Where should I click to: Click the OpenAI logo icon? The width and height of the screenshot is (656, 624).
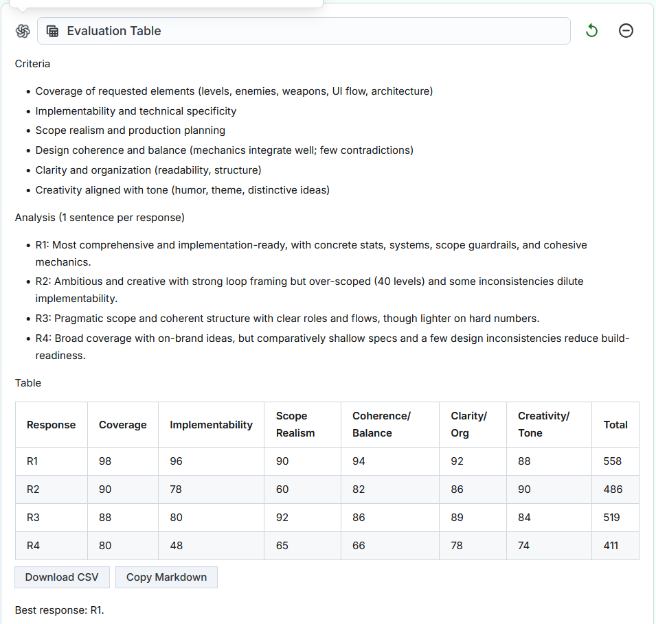[x=23, y=31]
